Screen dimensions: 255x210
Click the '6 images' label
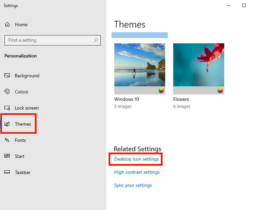click(182, 106)
